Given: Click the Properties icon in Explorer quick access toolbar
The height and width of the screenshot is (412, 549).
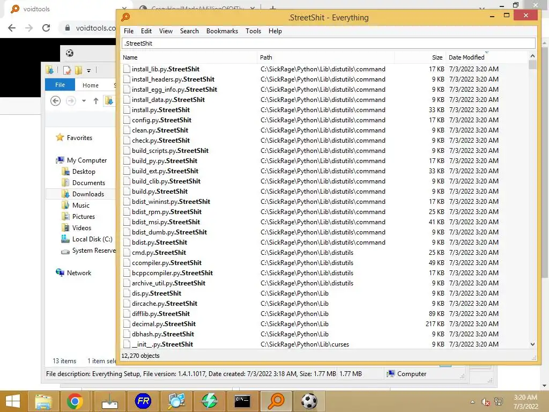Looking at the screenshot, I should 67,70.
